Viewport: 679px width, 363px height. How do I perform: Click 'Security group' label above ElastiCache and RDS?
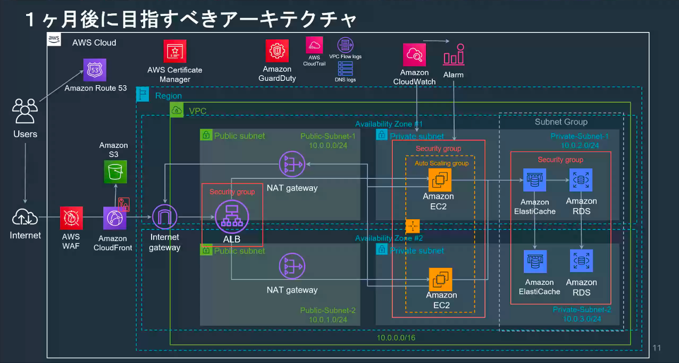pos(560,160)
